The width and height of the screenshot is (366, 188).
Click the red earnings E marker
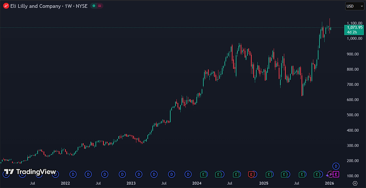point(251,174)
